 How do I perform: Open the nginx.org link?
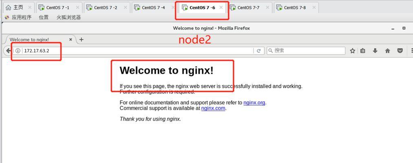254,103
